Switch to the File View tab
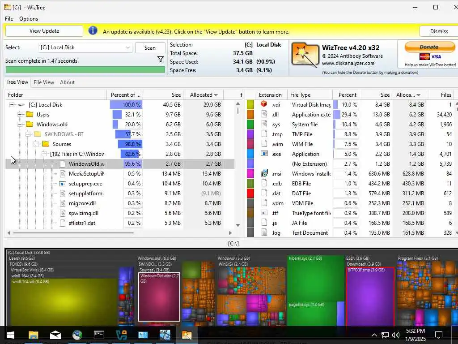458x344 pixels. pyautogui.click(x=43, y=82)
